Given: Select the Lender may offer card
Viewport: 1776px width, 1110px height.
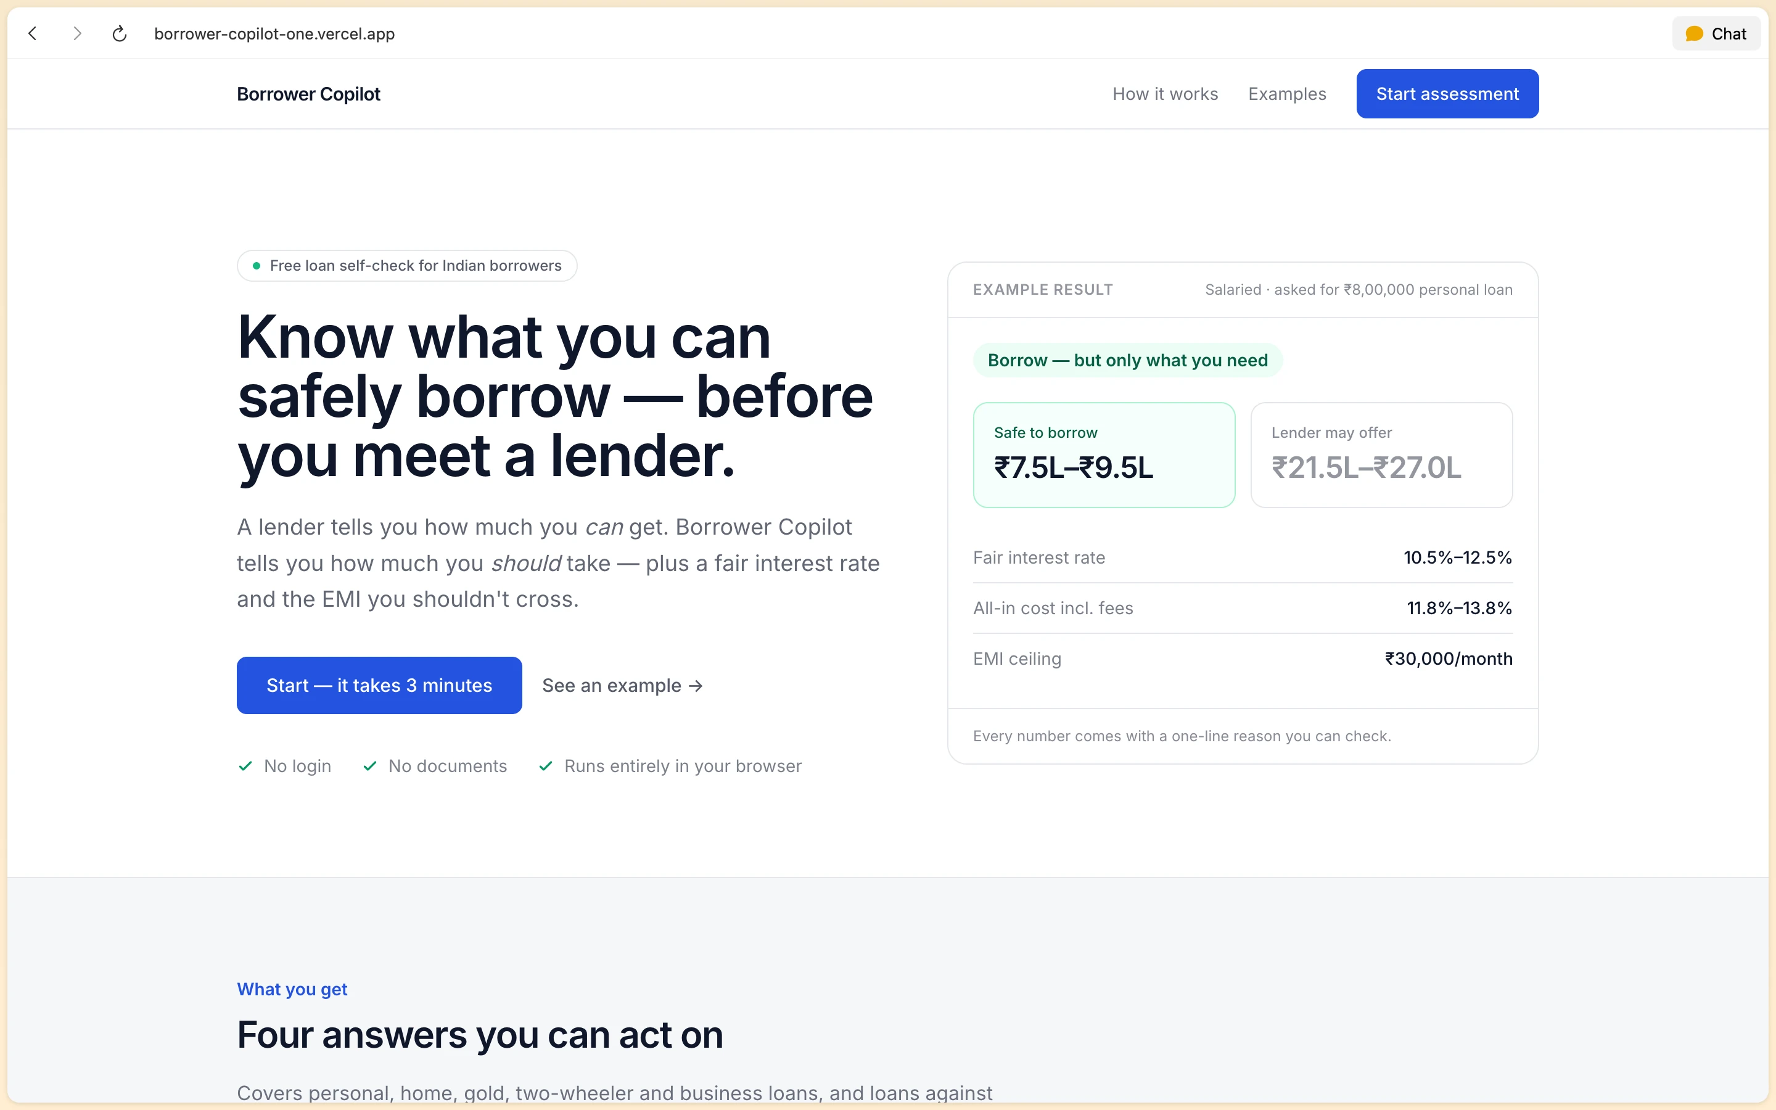Looking at the screenshot, I should click(x=1381, y=454).
